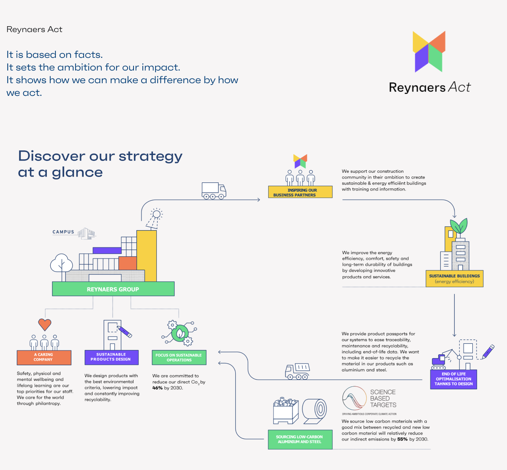
Task: Click the Reynaers Act wordmark under logo
Action: [430, 87]
